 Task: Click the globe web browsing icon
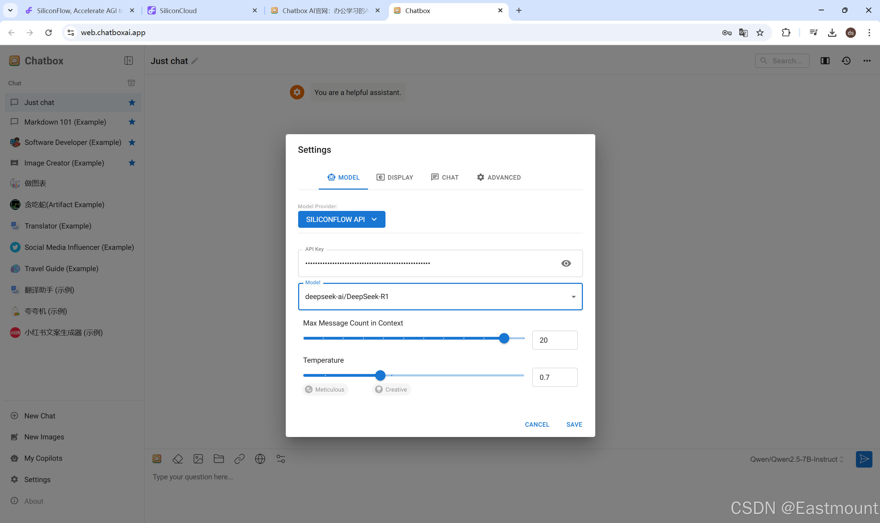[x=260, y=459]
